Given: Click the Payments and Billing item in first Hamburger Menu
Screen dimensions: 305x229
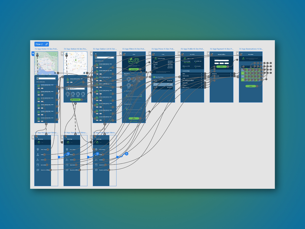Looking at the screenshot, I should 46,170.
